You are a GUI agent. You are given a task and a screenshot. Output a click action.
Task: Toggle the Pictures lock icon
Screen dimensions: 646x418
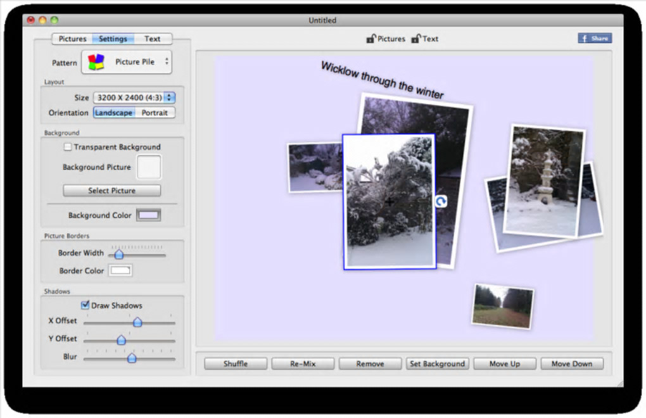[370, 39]
